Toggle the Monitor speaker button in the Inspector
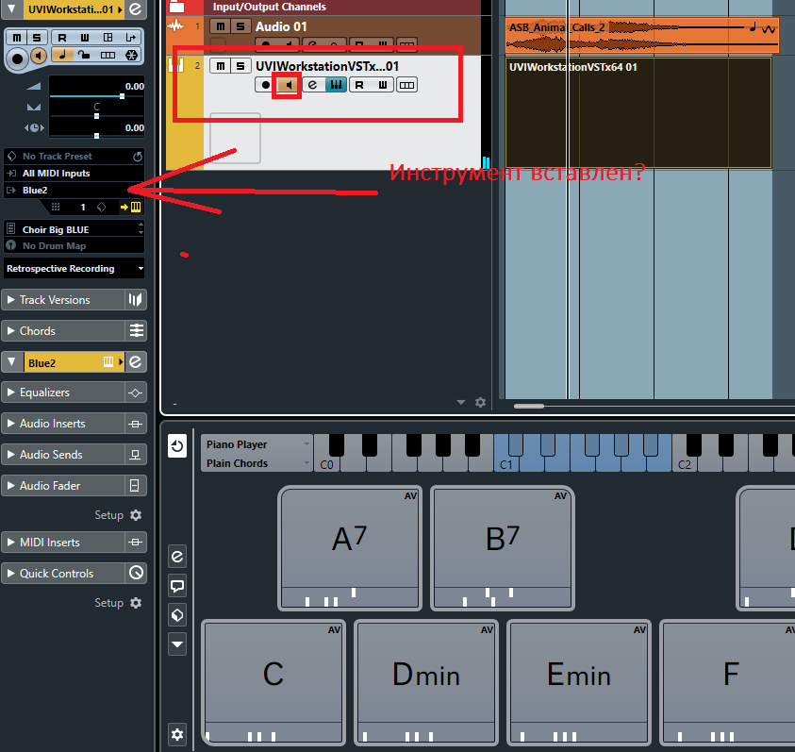The width and height of the screenshot is (795, 752). (39, 56)
